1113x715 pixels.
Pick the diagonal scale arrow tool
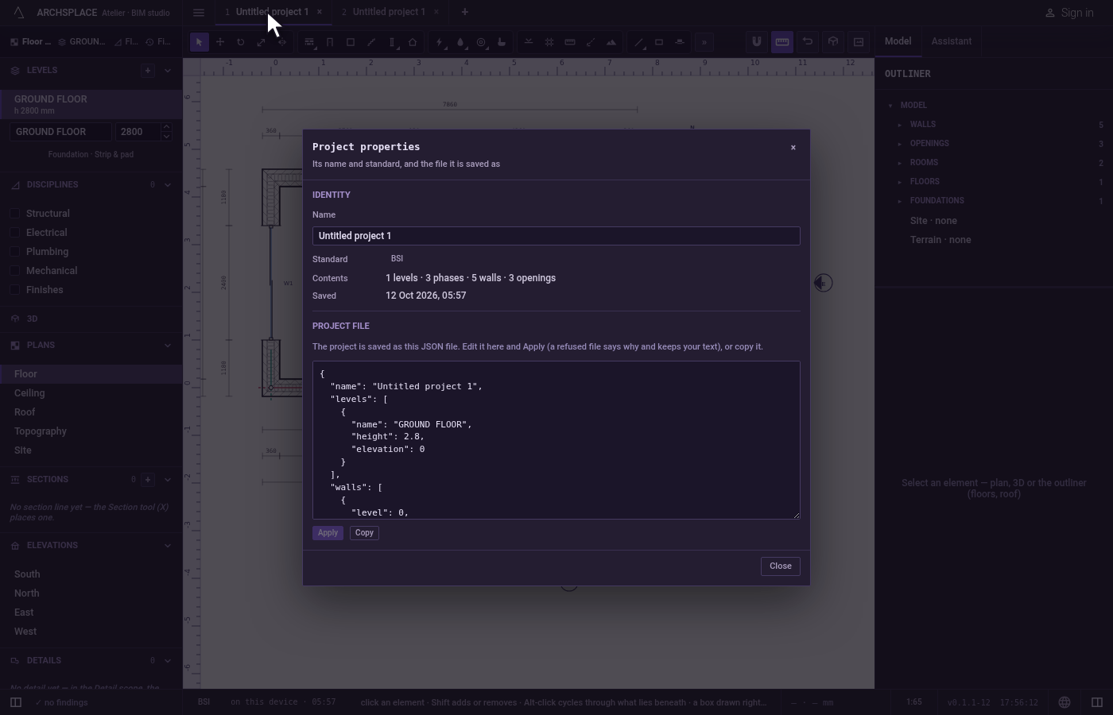click(261, 42)
